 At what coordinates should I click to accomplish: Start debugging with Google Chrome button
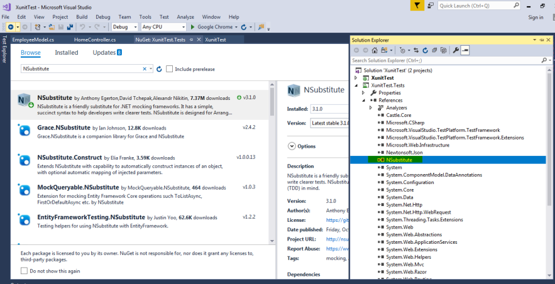click(x=211, y=28)
